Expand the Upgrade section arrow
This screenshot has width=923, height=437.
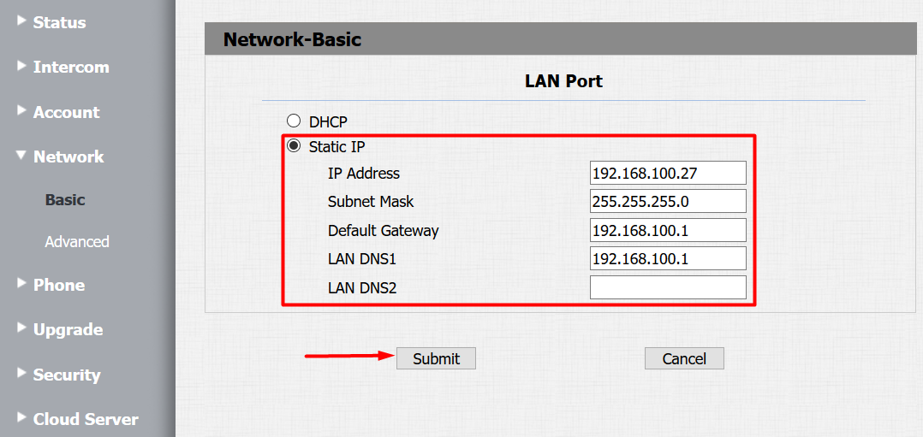pyautogui.click(x=21, y=328)
